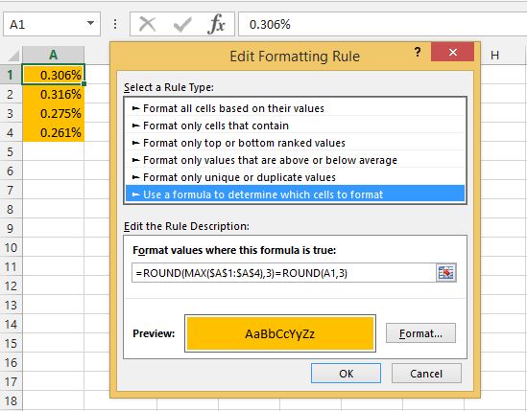
Task: Click the Insert Function fx icon
Action: pyautogui.click(x=216, y=24)
